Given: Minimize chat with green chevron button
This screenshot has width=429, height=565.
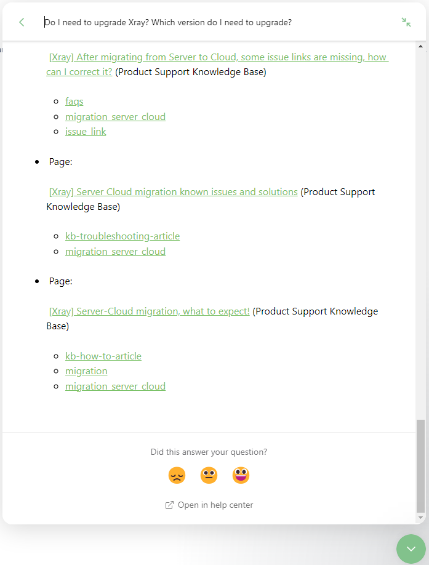Looking at the screenshot, I should coord(411,549).
